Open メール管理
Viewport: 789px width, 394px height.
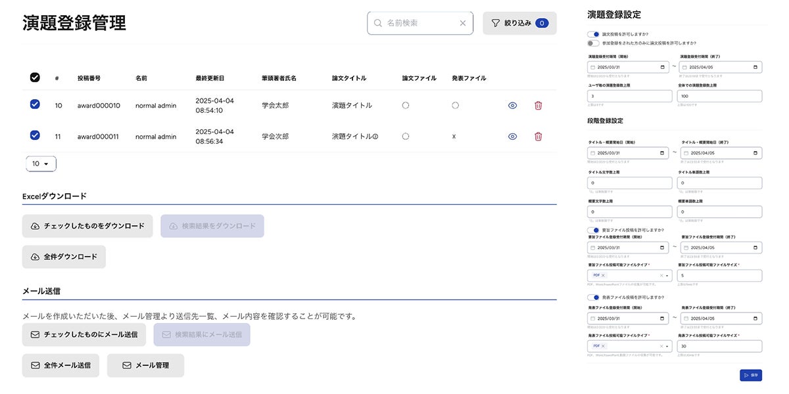coord(145,365)
